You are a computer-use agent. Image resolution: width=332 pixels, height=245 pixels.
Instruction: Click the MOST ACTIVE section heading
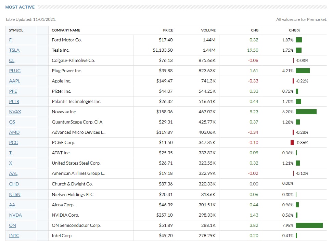tap(20, 7)
